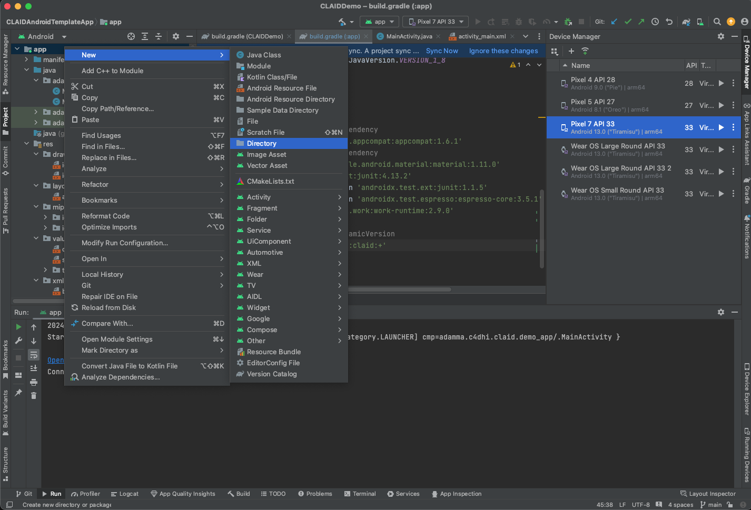
Task: Open Device Manager settings gear
Action: [x=720, y=36]
